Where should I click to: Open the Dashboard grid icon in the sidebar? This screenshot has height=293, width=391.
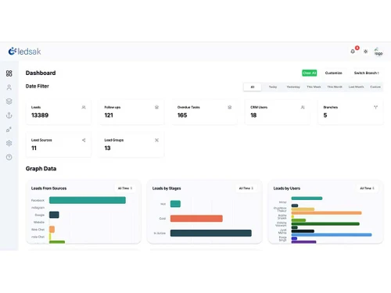9,73
